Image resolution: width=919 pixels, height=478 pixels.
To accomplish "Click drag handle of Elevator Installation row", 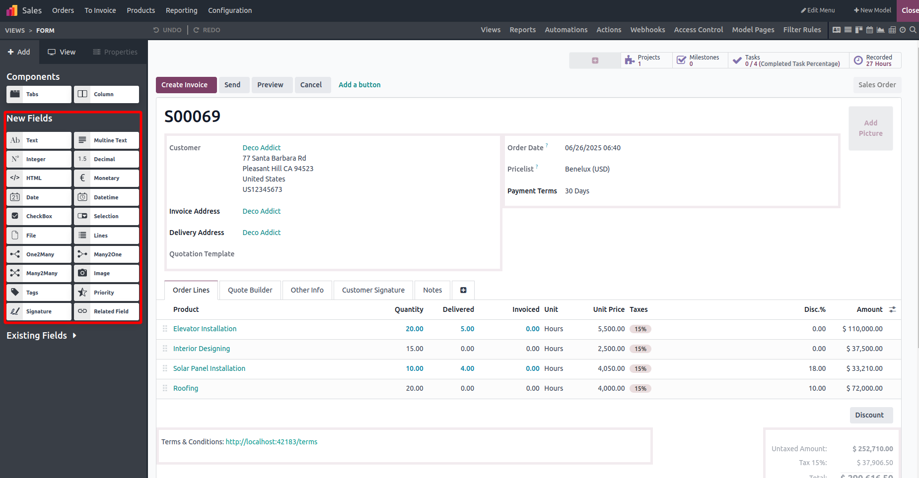I will coord(165,329).
